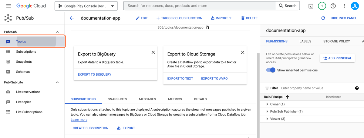Click the Search button
This screenshot has height=138, width=364.
(288, 6)
